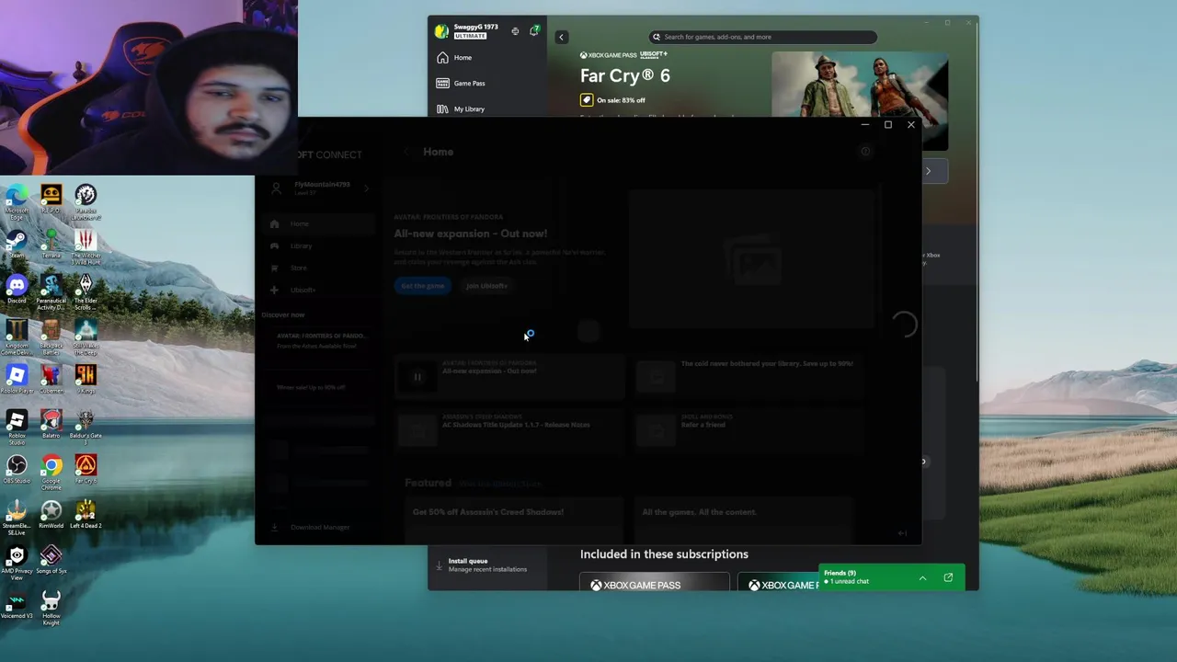Maximize the Ubisoft Connect window

tap(888, 125)
